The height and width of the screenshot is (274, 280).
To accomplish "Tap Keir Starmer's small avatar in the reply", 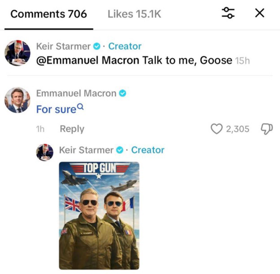I will [x=45, y=152].
